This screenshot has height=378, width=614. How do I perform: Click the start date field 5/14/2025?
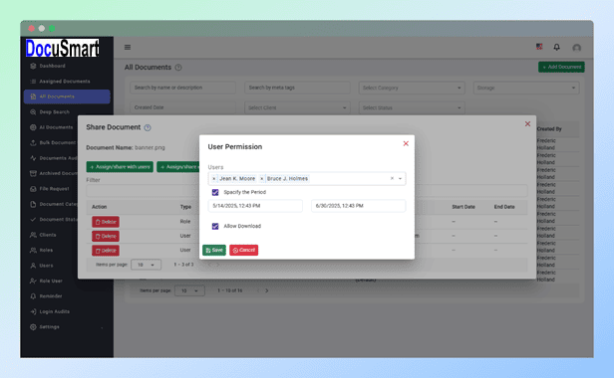(255, 206)
